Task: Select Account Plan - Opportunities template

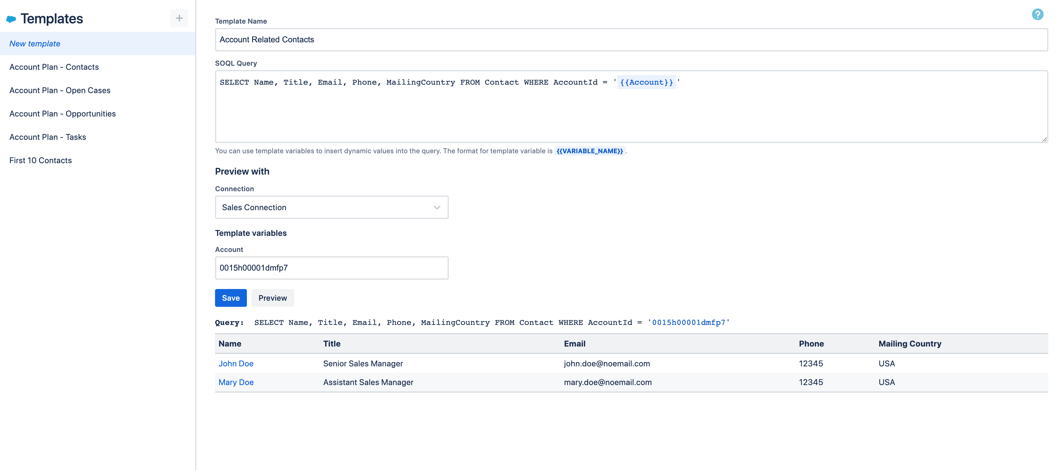Action: point(63,114)
